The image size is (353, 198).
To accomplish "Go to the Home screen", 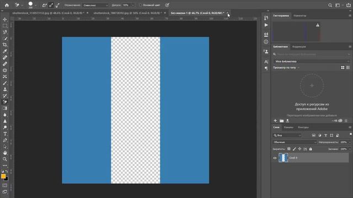I will point(7,5).
